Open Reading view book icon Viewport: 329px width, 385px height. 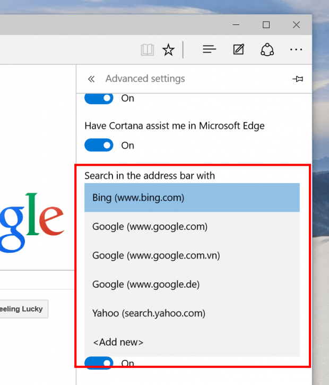147,50
